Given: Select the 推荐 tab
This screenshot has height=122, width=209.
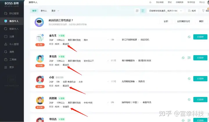Looking at the screenshot, I should click(x=35, y=11).
